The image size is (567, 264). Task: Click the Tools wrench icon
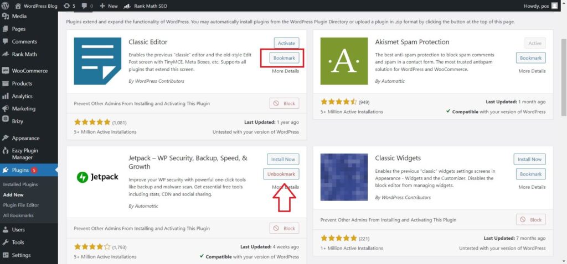6,242
